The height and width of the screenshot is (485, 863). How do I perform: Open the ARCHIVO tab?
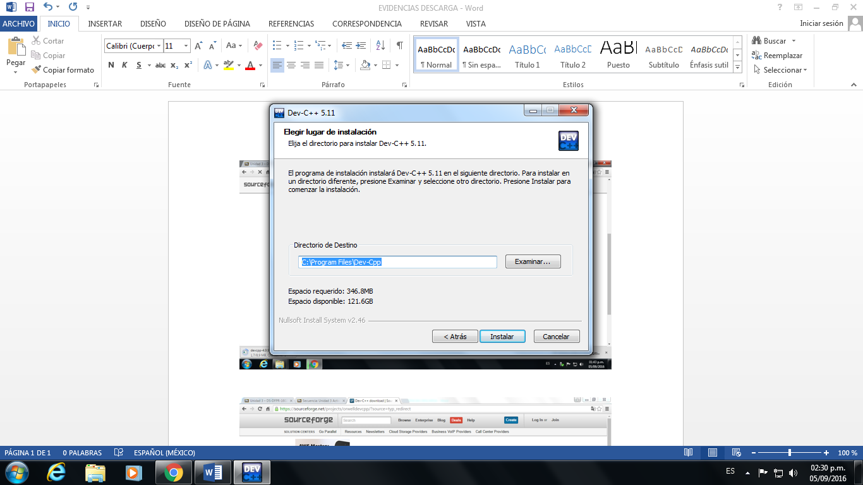coord(19,23)
